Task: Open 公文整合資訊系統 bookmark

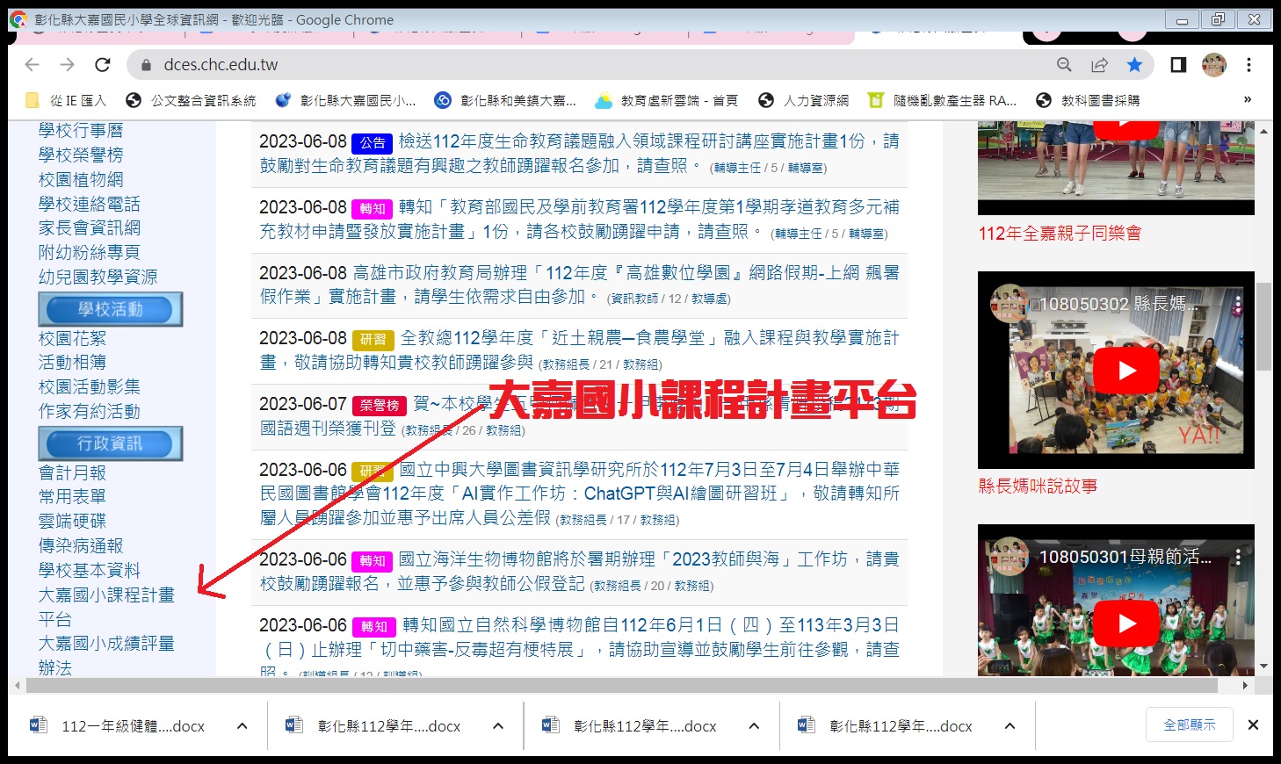Action: [x=191, y=101]
